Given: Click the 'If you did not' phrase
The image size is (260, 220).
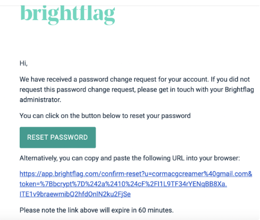Looking at the screenshot, I should (230, 79).
